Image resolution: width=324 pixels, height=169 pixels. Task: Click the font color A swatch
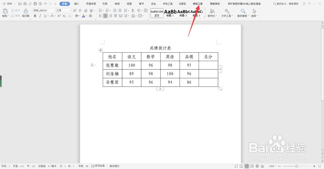pyautogui.click(x=84, y=16)
